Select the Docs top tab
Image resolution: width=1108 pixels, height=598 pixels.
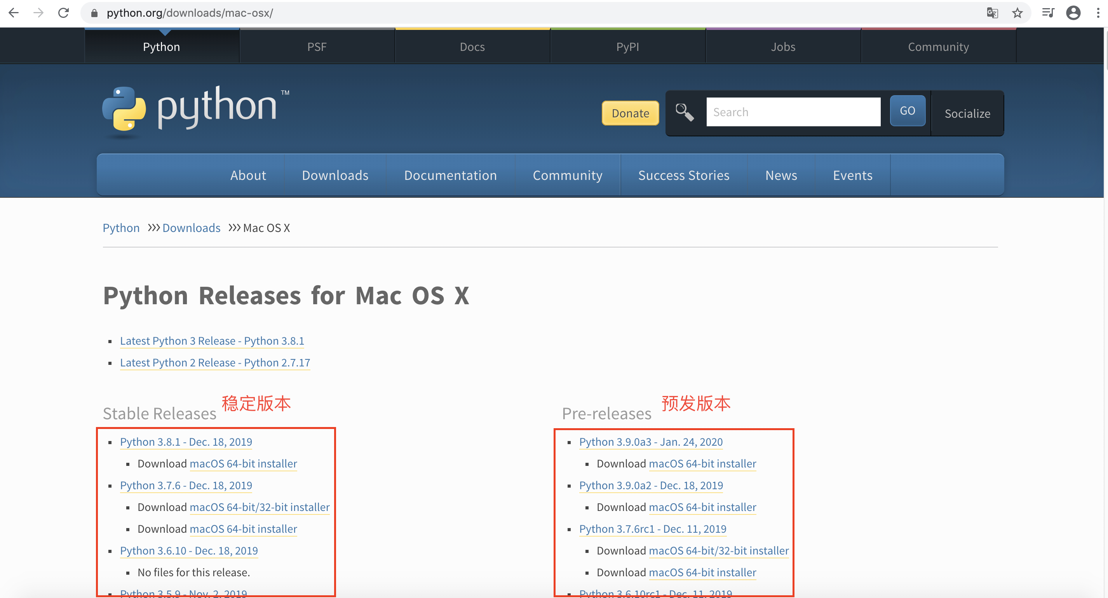point(472,47)
